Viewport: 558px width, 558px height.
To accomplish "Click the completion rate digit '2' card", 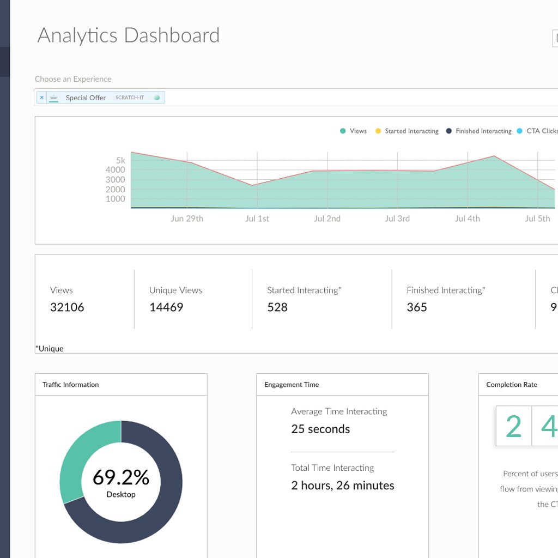I will (514, 426).
